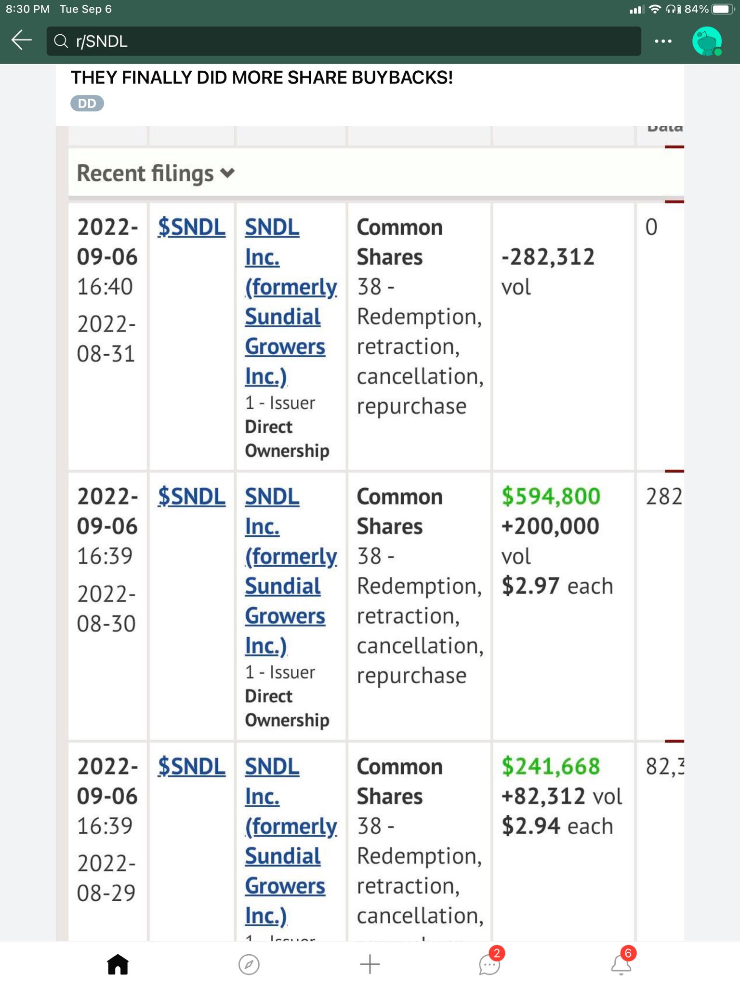Image resolution: width=740 pixels, height=987 pixels.
Task: Tap the headphones status icon
Action: click(674, 9)
